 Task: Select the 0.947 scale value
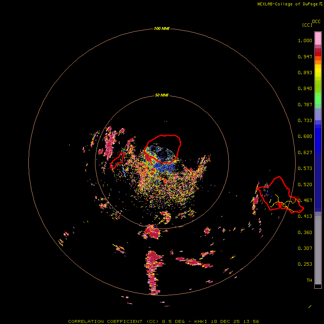pyautogui.click(x=305, y=57)
